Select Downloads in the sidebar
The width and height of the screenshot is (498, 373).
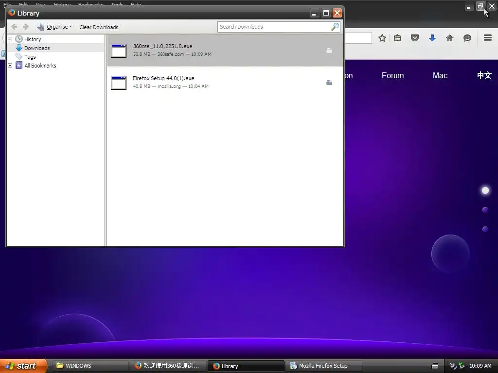[37, 48]
